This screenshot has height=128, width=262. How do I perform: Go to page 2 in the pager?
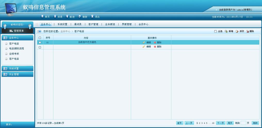tap(200, 123)
